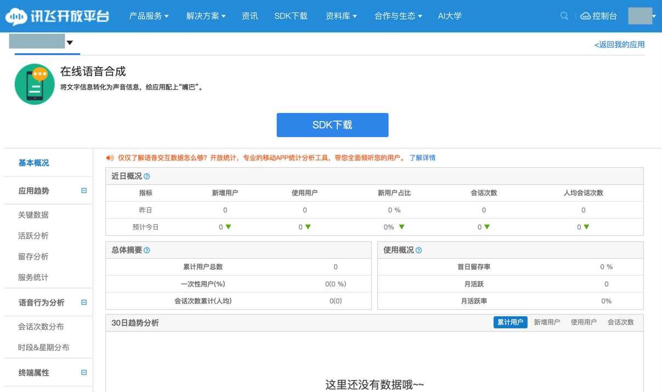662x392 pixels.
Task: Open the 控制台 console cloud icon
Action: (x=585, y=16)
